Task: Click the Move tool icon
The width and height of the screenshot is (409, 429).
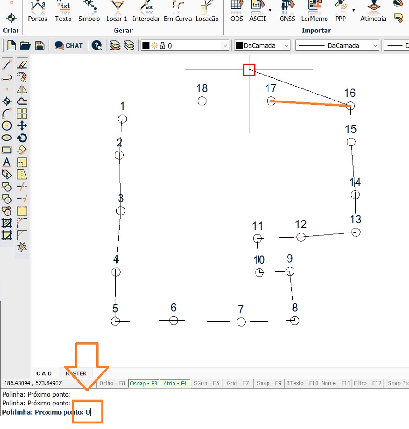Action: (22, 126)
